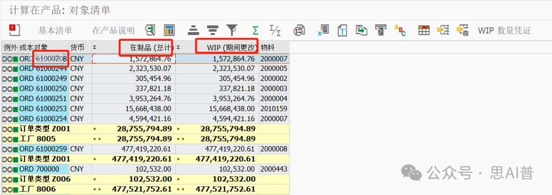Open the print preview icon
Viewport: 552px width, 195px height.
pyautogui.click(x=299, y=30)
